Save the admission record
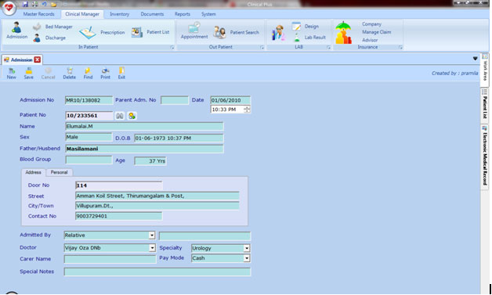 (x=28, y=74)
